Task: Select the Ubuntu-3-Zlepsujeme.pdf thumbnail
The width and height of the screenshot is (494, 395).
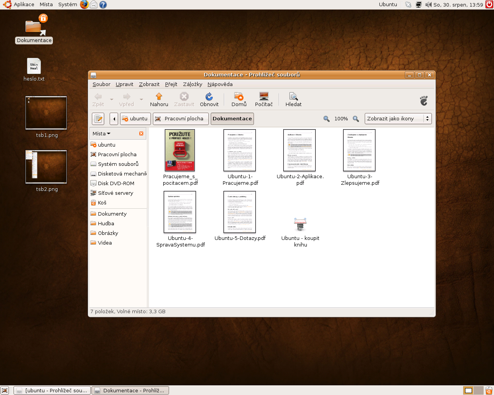Action: [359, 150]
